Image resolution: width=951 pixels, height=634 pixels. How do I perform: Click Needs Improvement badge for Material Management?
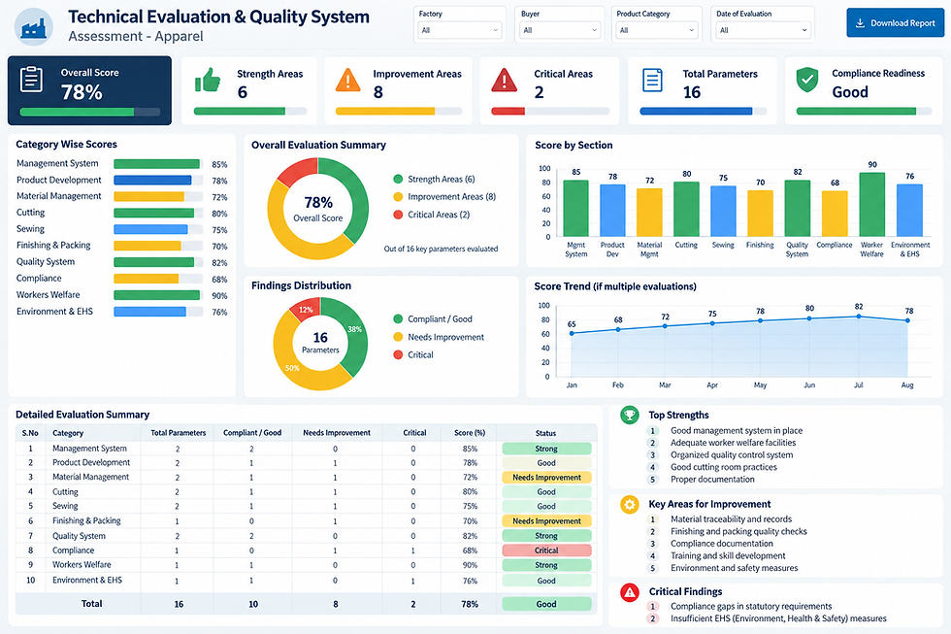(546, 478)
